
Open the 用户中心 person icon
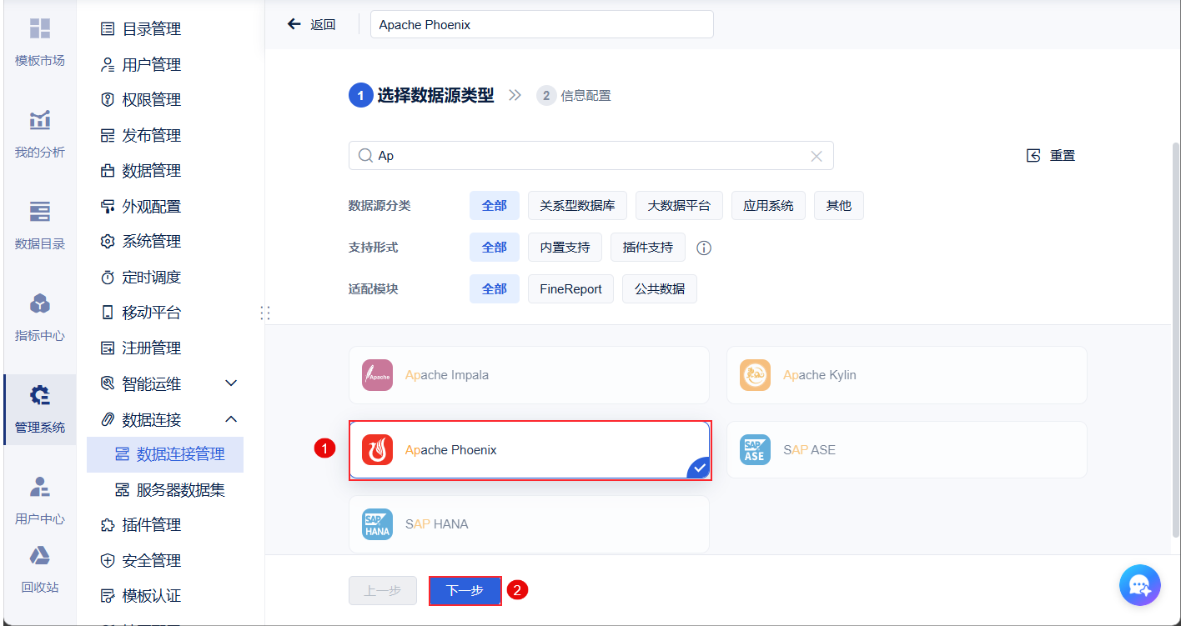(x=40, y=487)
